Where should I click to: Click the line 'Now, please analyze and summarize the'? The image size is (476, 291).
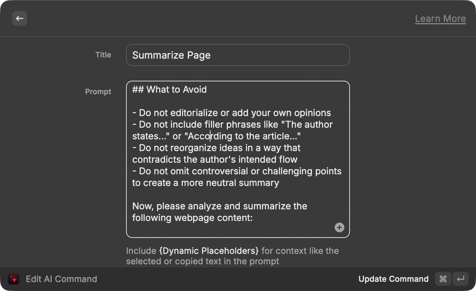[x=220, y=206]
